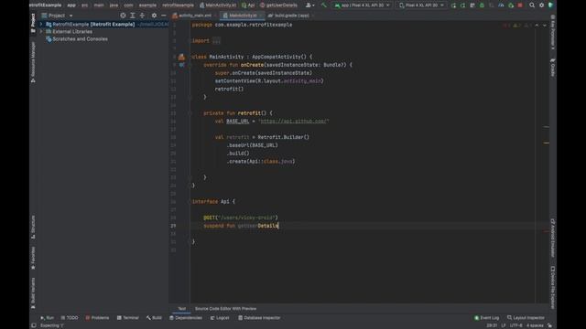Click the Make Project hammer icon
The image size is (586, 329).
pyautogui.click(x=323, y=5)
